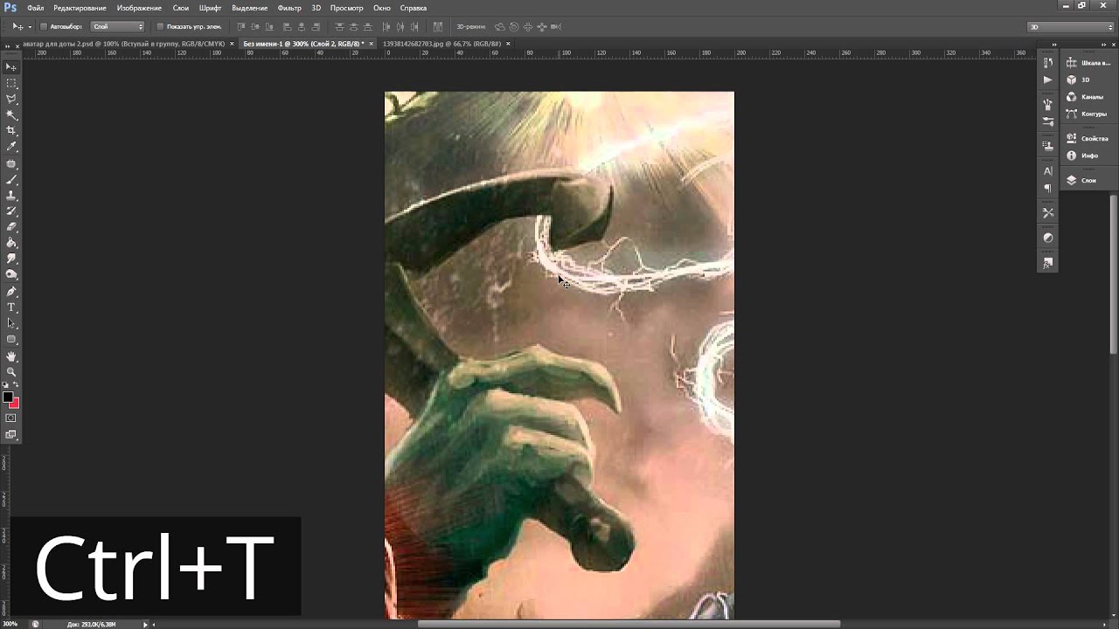Click the 300% zoom level field
This screenshot has width=1119, height=629.
[x=12, y=624]
